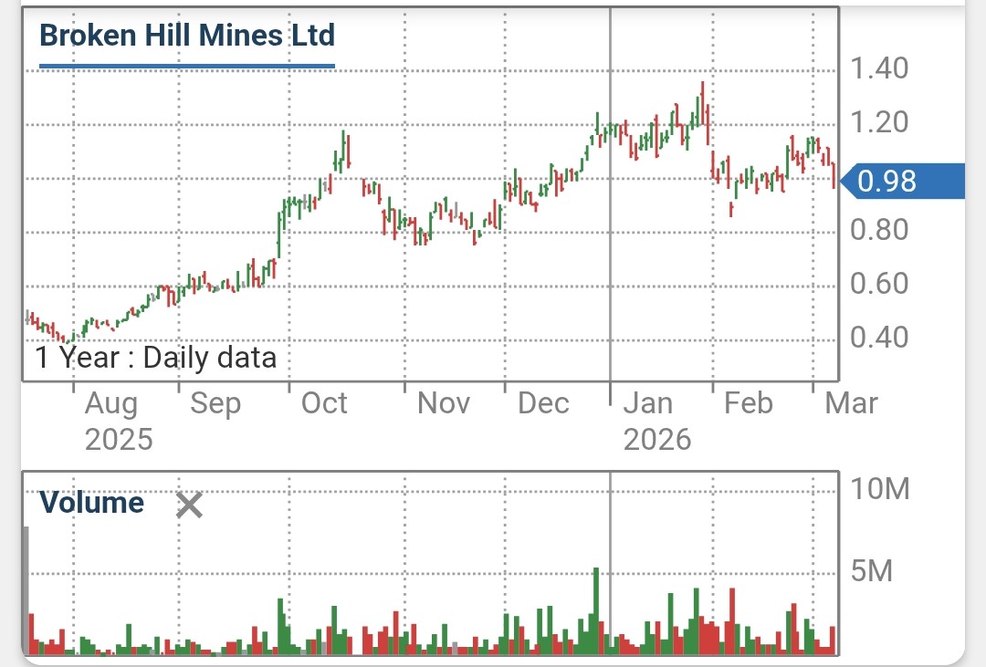
Task: Click the 0.40 price axis label
Action: point(879,338)
